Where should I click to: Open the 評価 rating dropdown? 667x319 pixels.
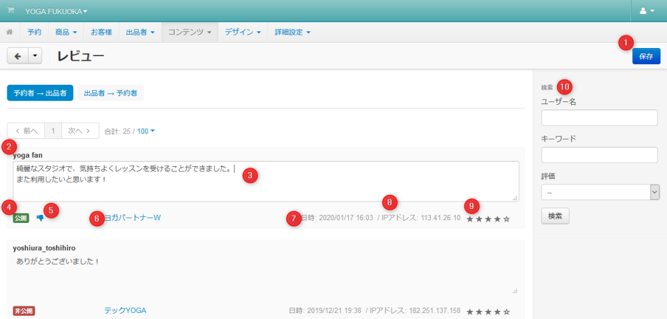point(600,192)
